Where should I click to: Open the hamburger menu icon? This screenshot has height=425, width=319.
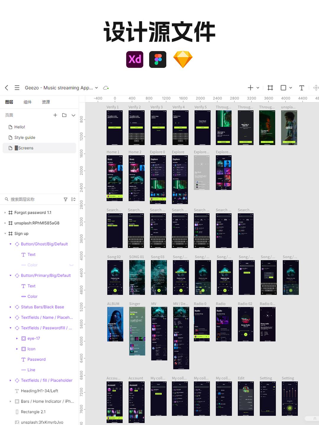(x=17, y=88)
